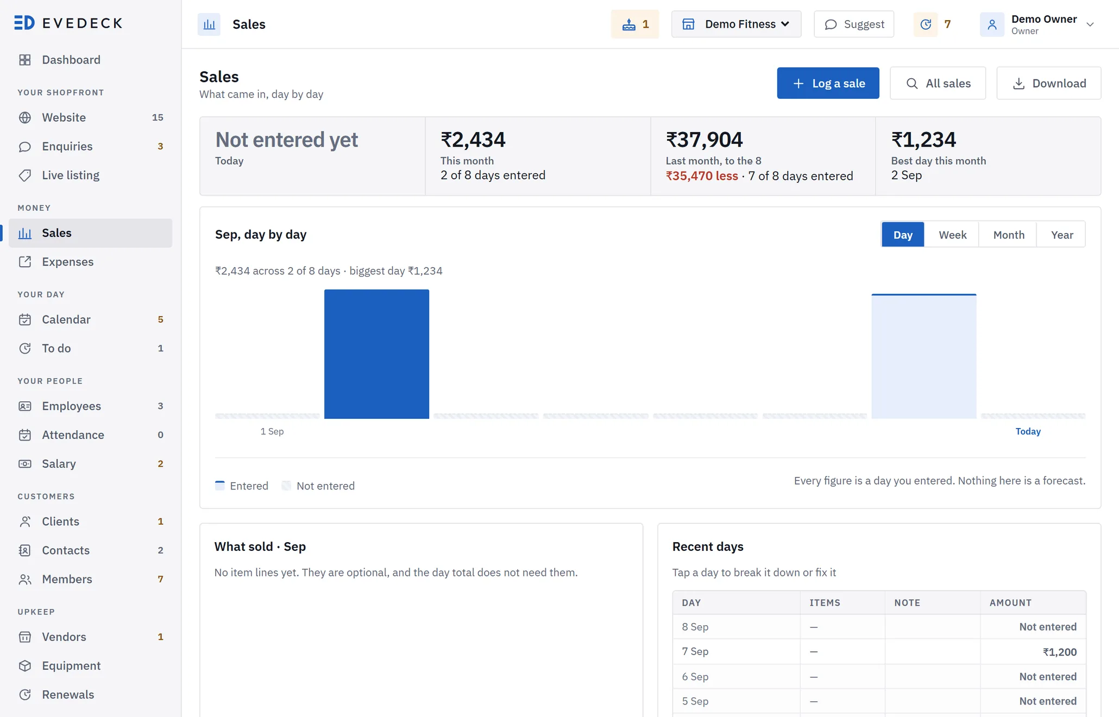1119x717 pixels.
Task: Click the Not entered yet Today card
Action: (312, 156)
